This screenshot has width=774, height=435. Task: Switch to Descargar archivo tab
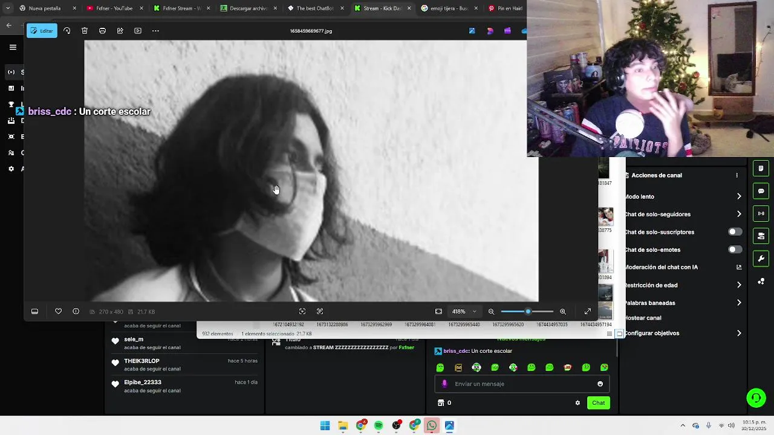pyautogui.click(x=249, y=8)
